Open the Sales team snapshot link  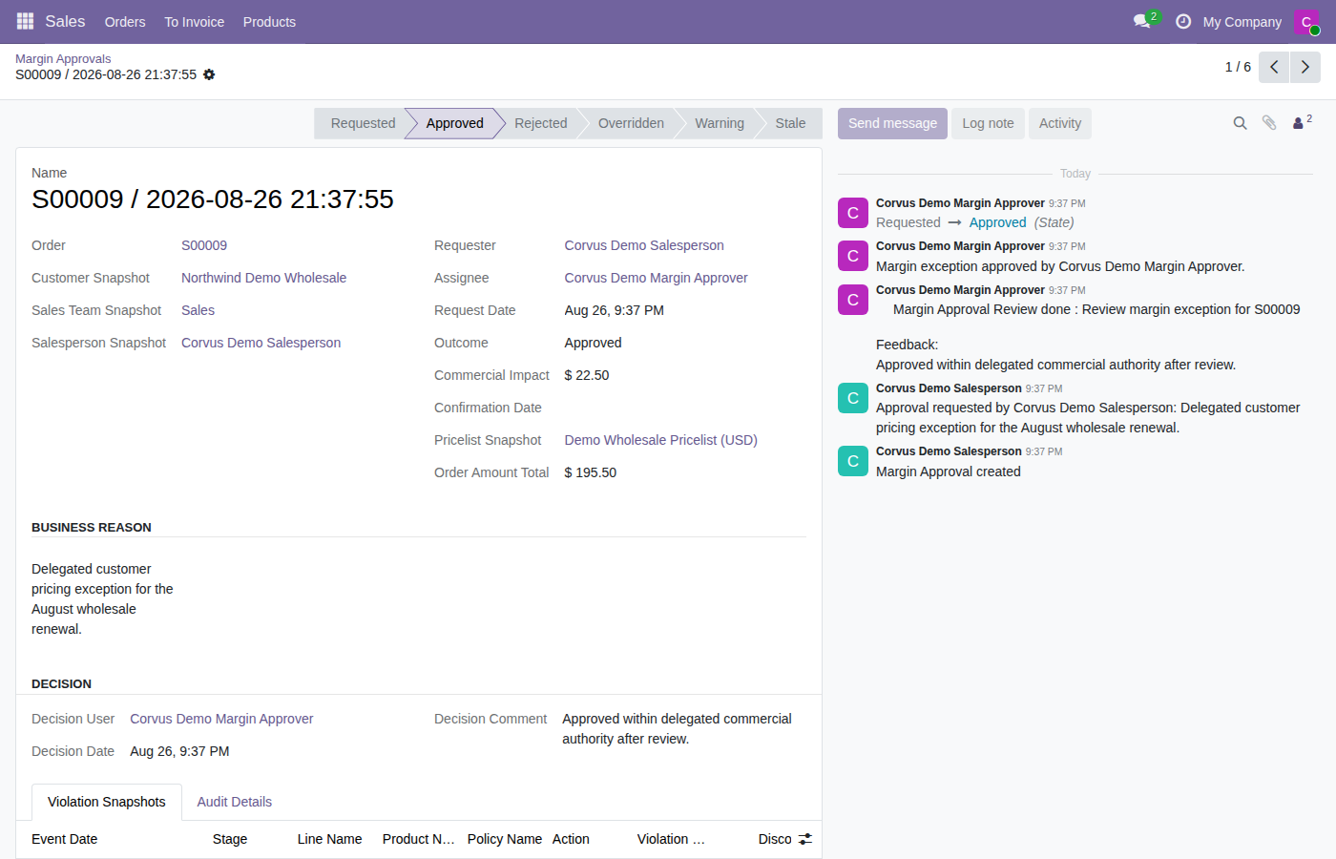(x=198, y=310)
